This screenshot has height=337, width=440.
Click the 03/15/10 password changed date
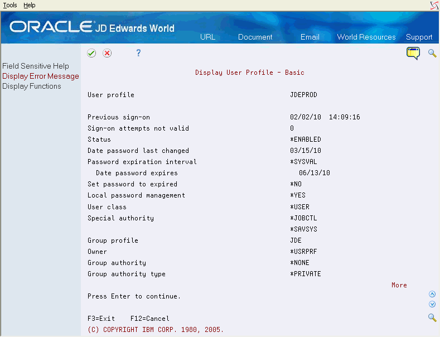tap(305, 151)
